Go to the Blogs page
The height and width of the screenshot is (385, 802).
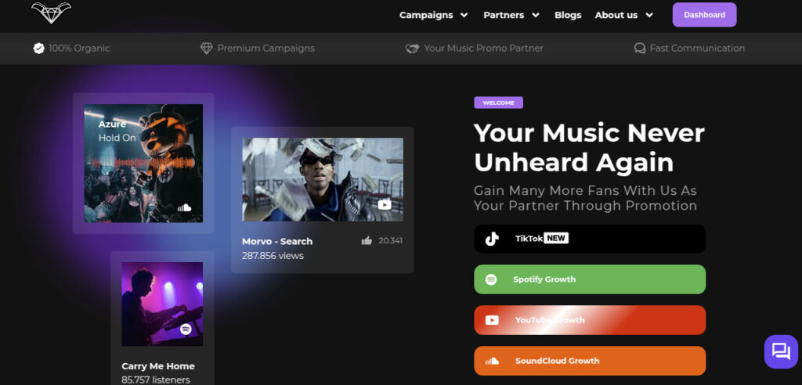[568, 15]
